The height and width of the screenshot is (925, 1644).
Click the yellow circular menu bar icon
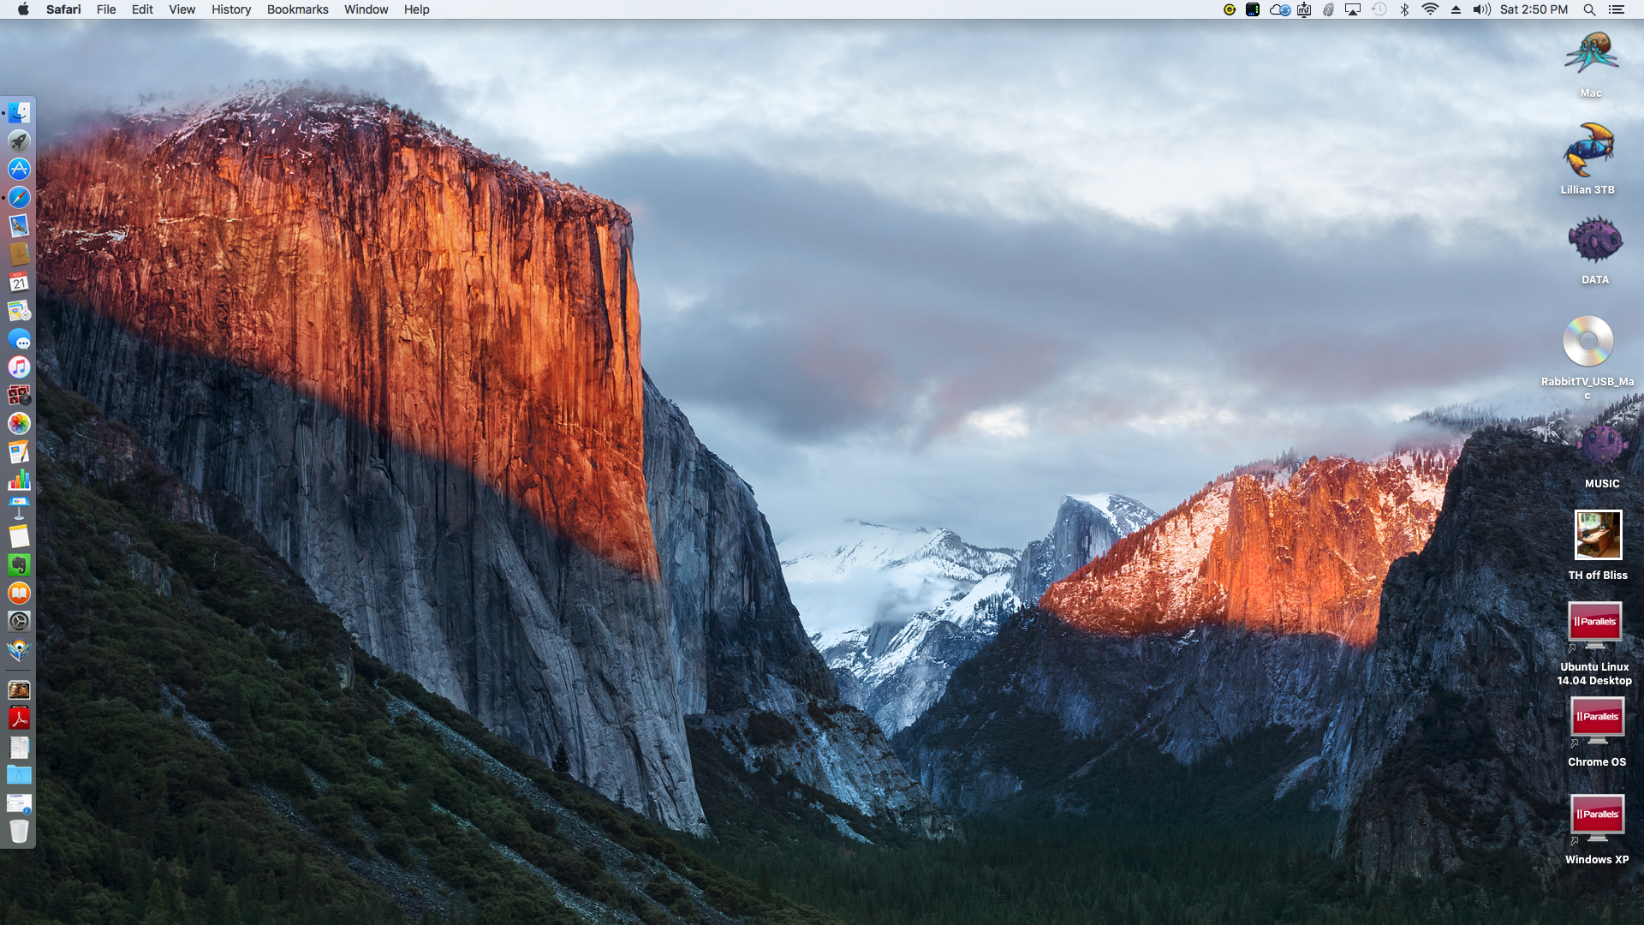click(x=1230, y=9)
